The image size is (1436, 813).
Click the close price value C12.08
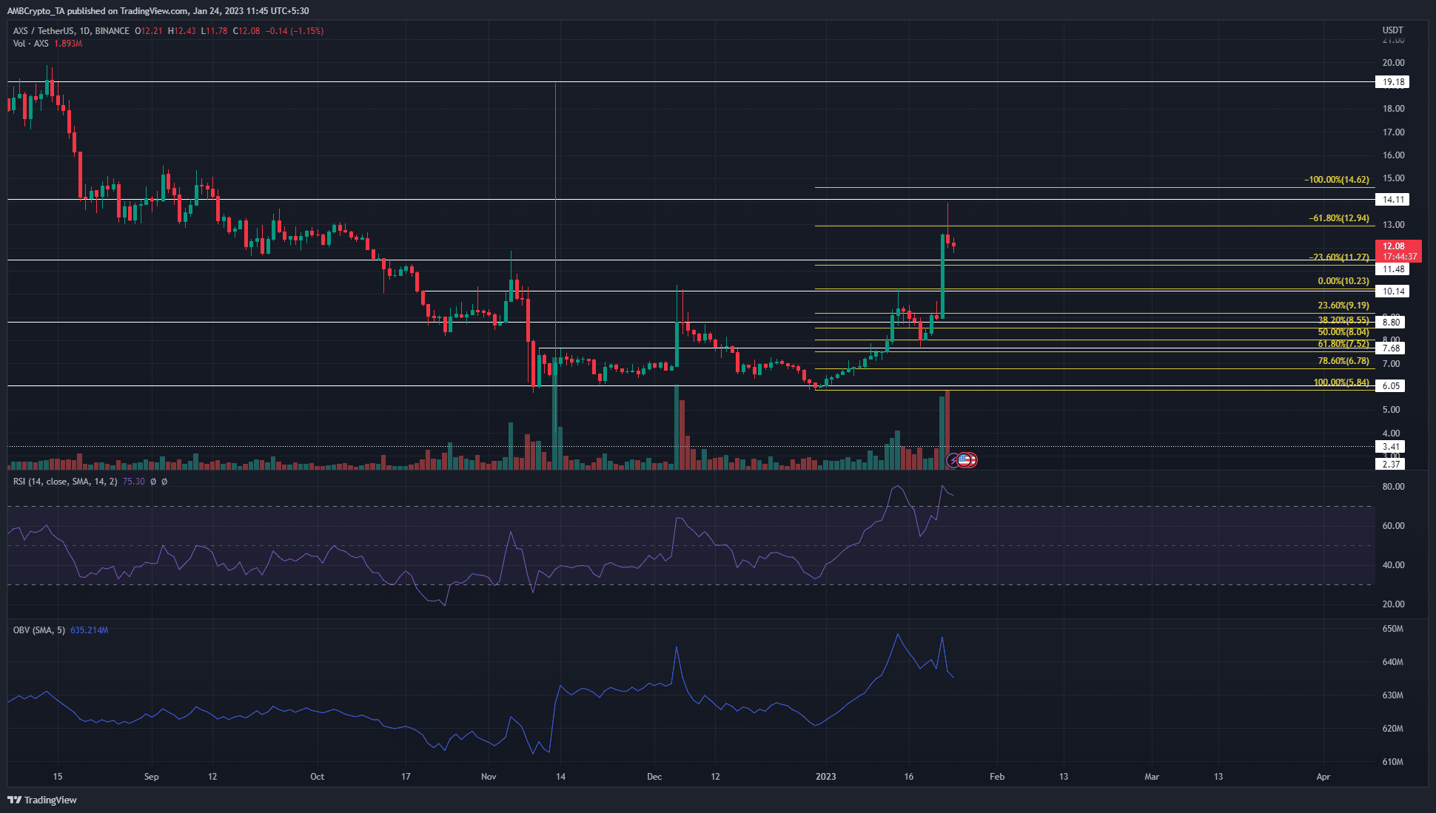[246, 31]
